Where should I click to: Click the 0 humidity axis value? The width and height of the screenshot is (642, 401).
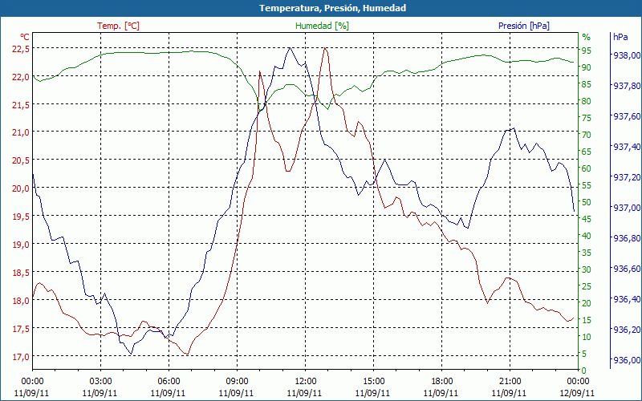[x=584, y=371]
